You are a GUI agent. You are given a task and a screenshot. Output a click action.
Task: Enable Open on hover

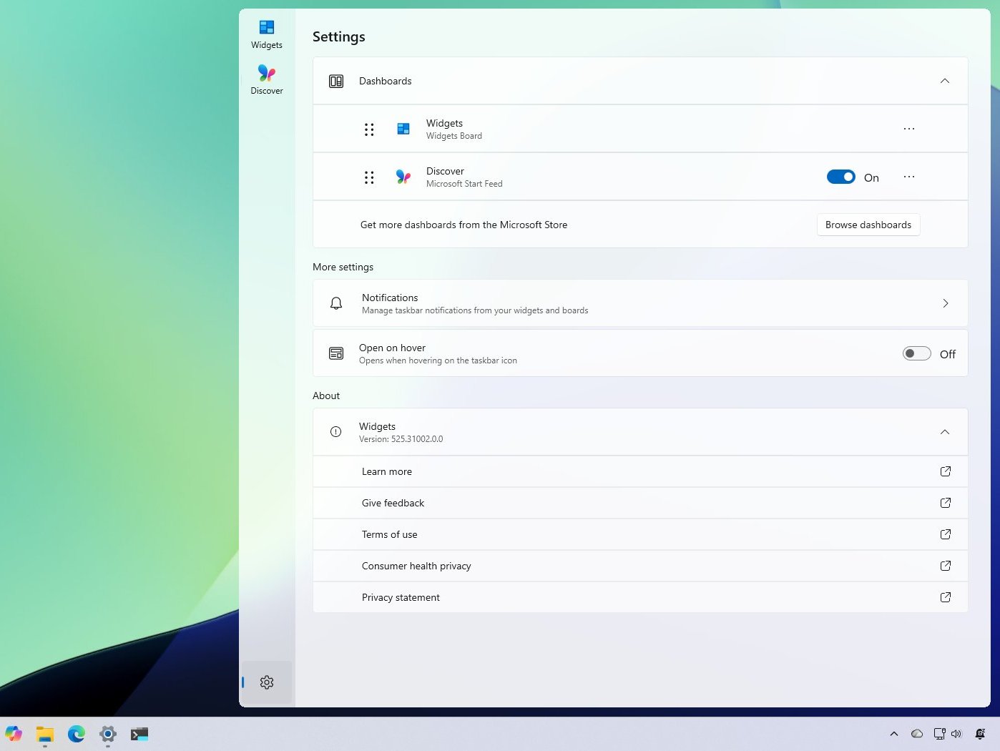coord(916,353)
